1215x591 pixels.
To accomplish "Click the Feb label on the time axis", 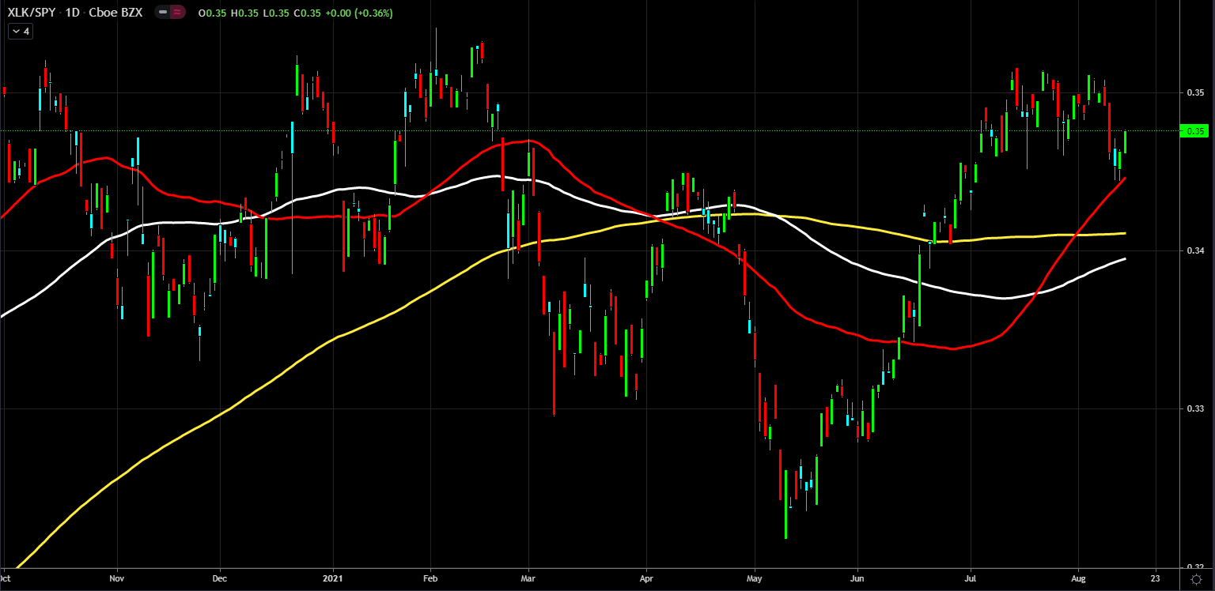I will tap(430, 578).
